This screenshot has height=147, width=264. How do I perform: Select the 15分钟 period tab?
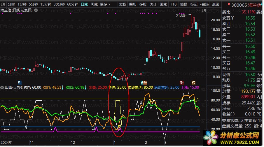pos(46,4)
